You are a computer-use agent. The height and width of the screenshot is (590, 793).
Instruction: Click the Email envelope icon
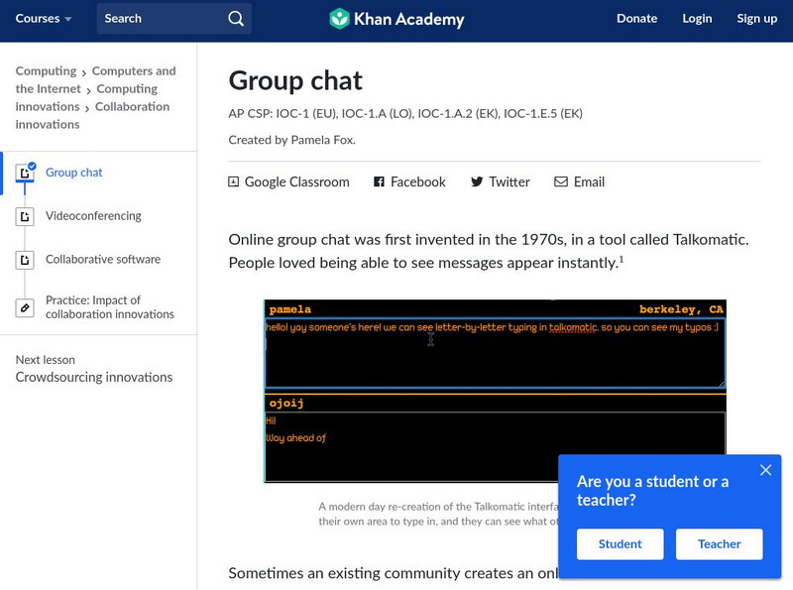(561, 181)
